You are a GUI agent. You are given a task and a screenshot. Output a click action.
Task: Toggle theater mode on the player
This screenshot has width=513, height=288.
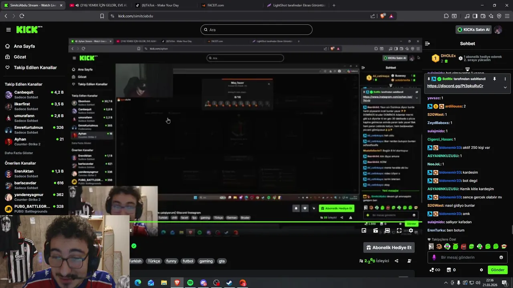387,230
